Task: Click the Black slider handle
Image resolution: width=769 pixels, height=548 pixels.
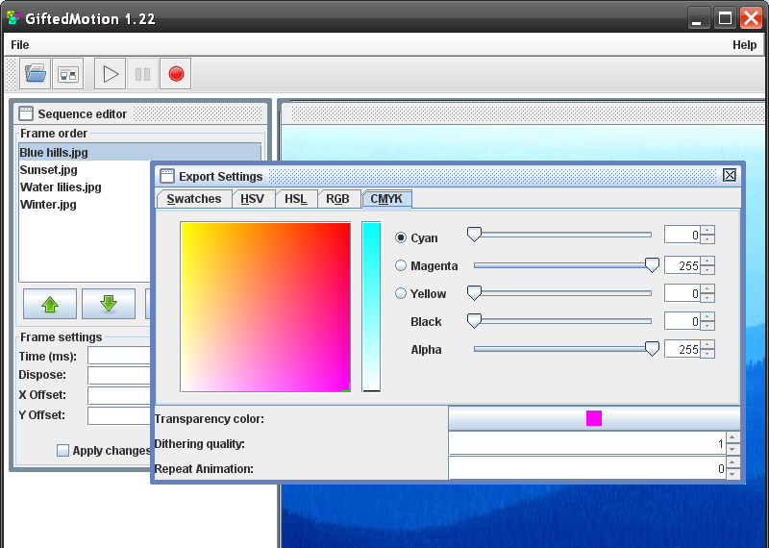Action: click(x=474, y=321)
